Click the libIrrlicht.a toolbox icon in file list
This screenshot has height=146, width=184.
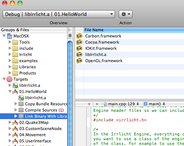click(79, 54)
